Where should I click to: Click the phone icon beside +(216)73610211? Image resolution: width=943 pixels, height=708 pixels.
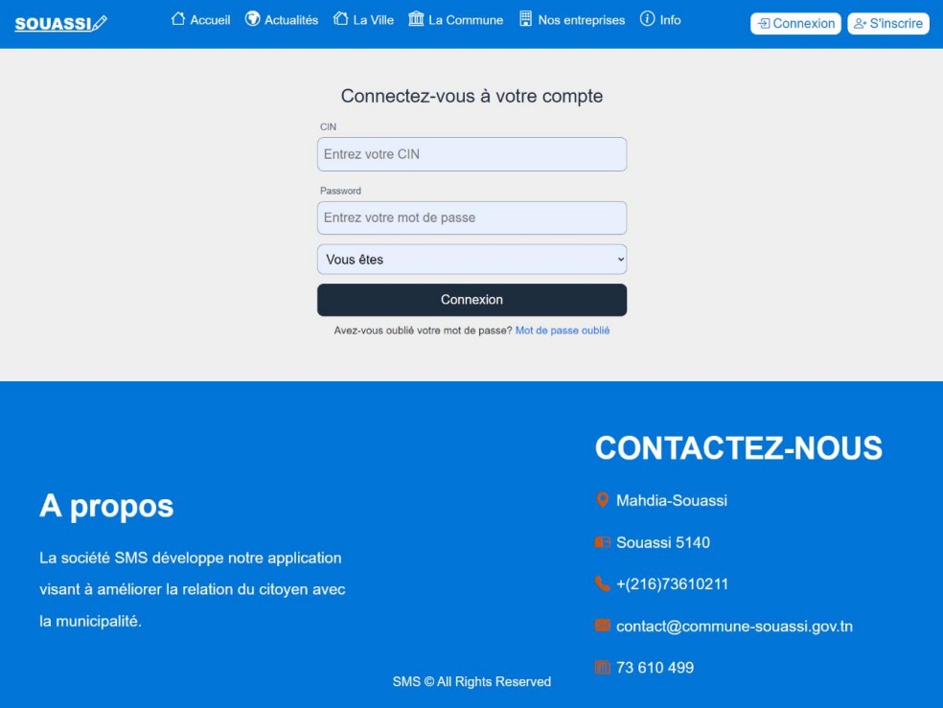coord(602,583)
